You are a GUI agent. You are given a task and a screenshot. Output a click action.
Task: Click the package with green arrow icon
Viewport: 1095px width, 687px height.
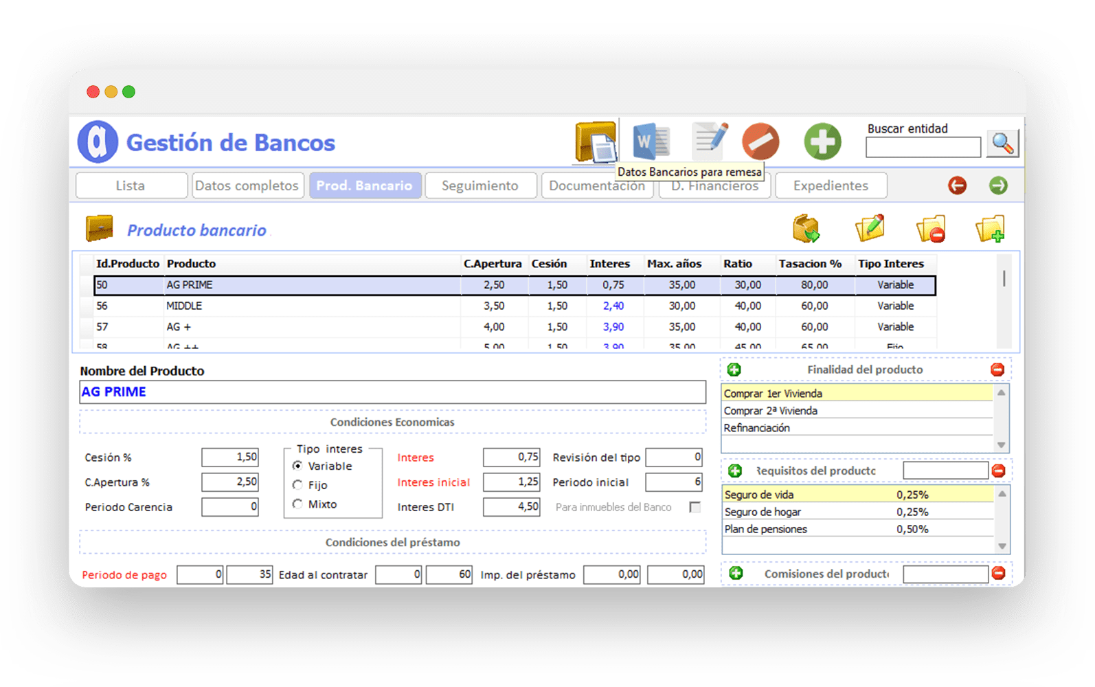click(x=806, y=229)
